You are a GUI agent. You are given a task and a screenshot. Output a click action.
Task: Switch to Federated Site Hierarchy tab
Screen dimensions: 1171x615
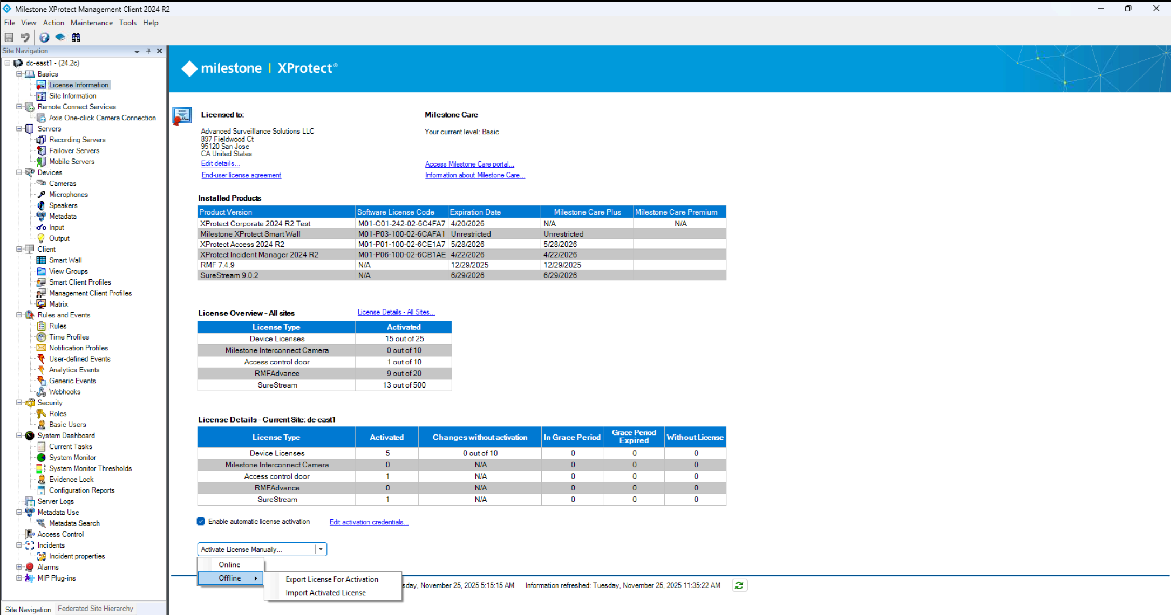click(95, 609)
